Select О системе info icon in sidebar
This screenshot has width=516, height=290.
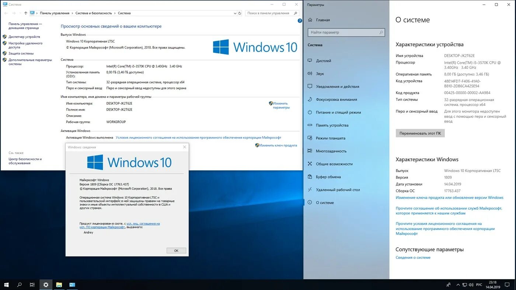[x=310, y=203]
